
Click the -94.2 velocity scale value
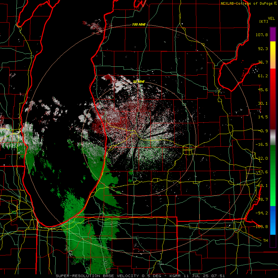pos(262,213)
